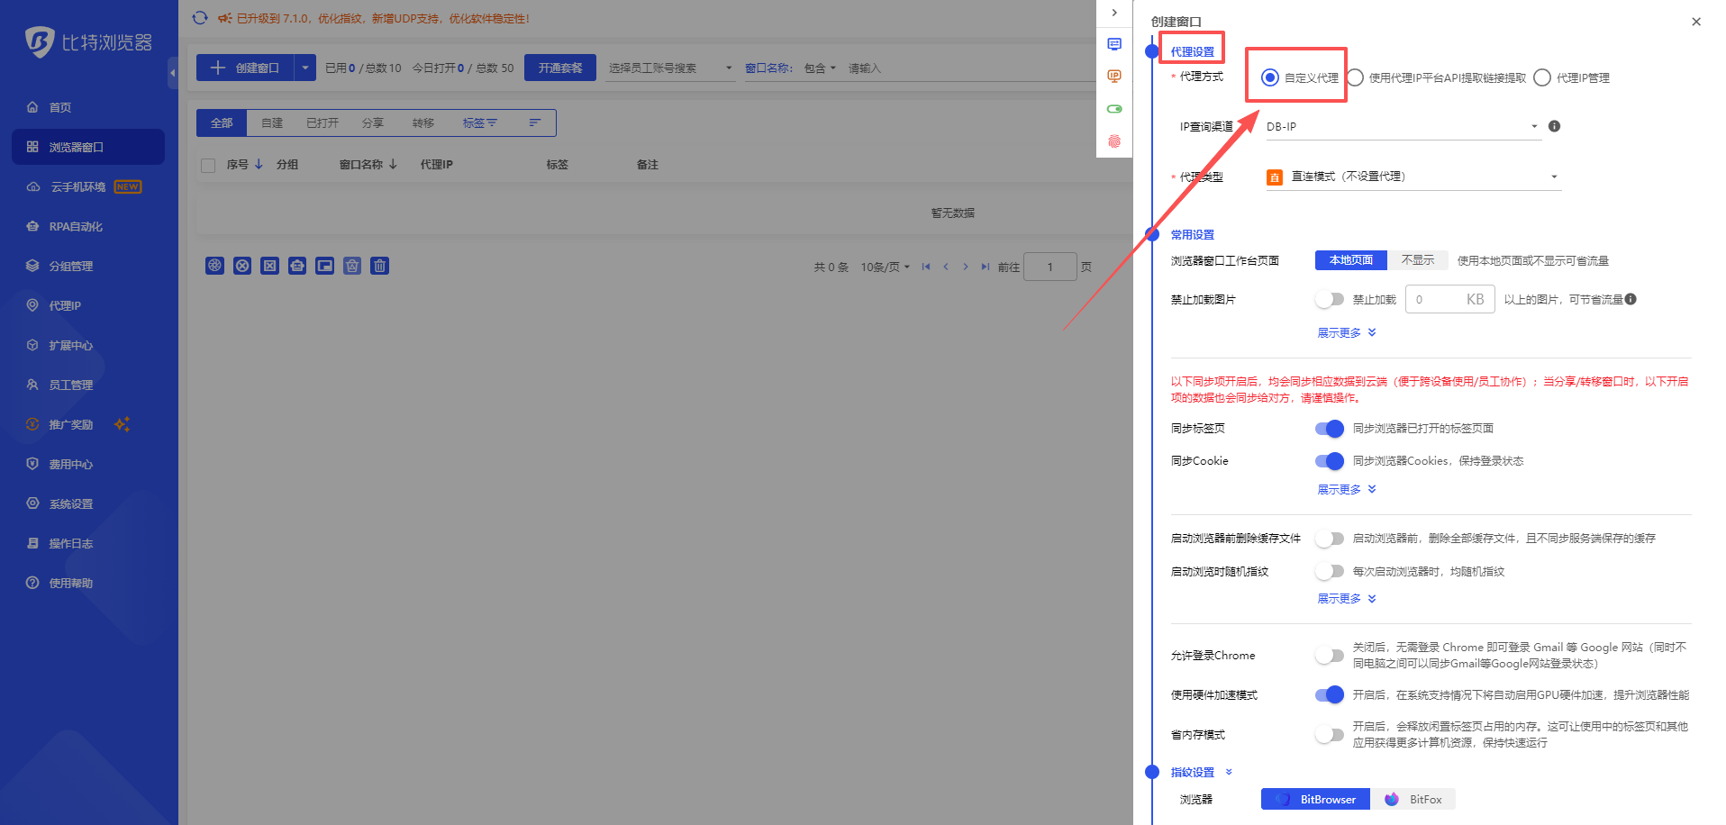This screenshot has height=825, width=1726.
Task: Enable the 禁止加载图片 toggle
Action: (1330, 299)
